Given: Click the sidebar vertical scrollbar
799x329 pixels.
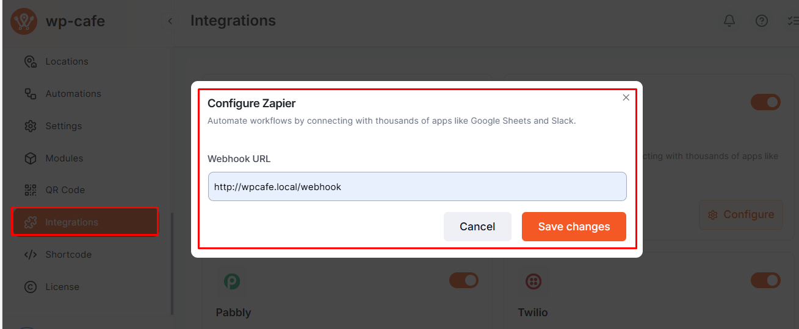Looking at the screenshot, I should click(x=172, y=262).
